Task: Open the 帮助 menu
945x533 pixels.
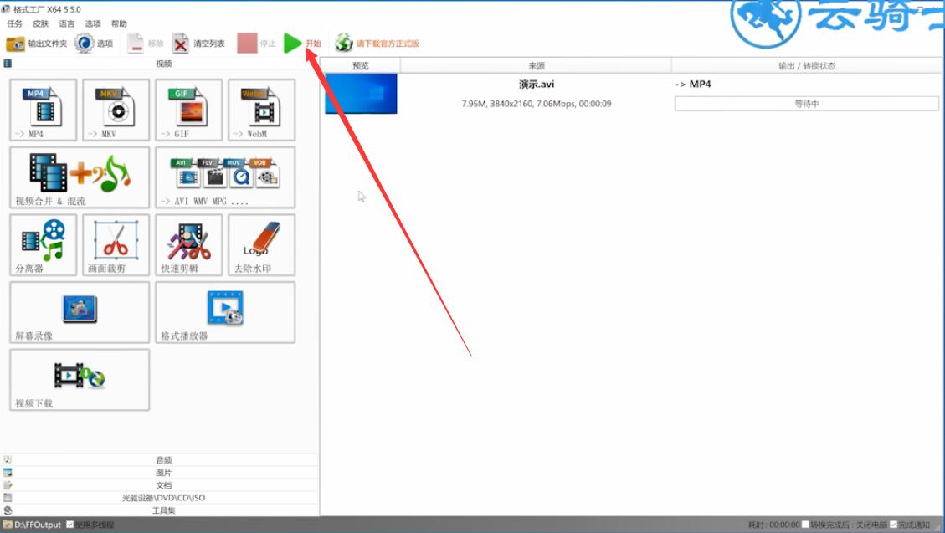Action: [119, 23]
